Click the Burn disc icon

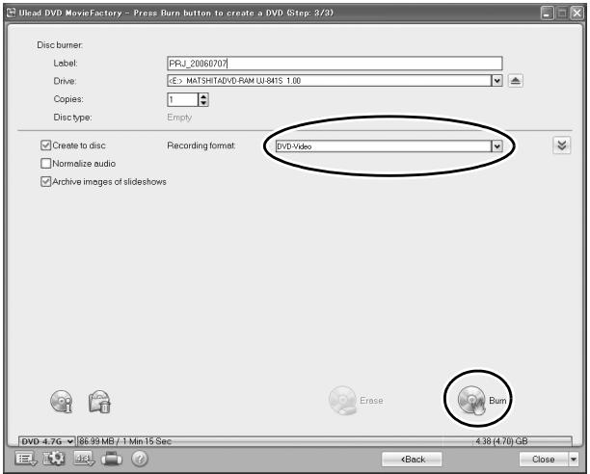pyautogui.click(x=471, y=401)
